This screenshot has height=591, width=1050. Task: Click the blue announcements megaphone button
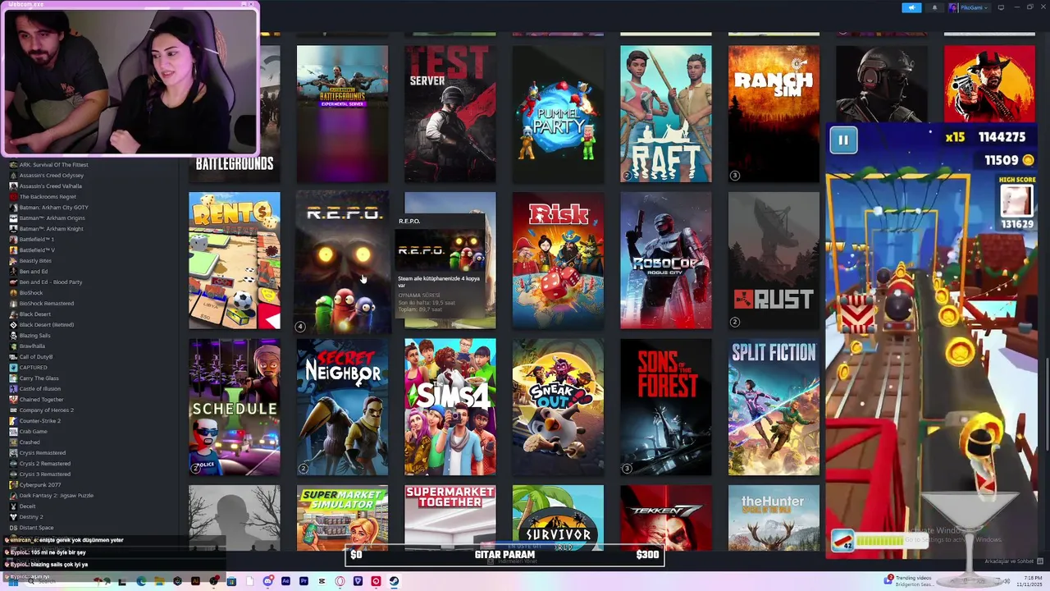912,7
